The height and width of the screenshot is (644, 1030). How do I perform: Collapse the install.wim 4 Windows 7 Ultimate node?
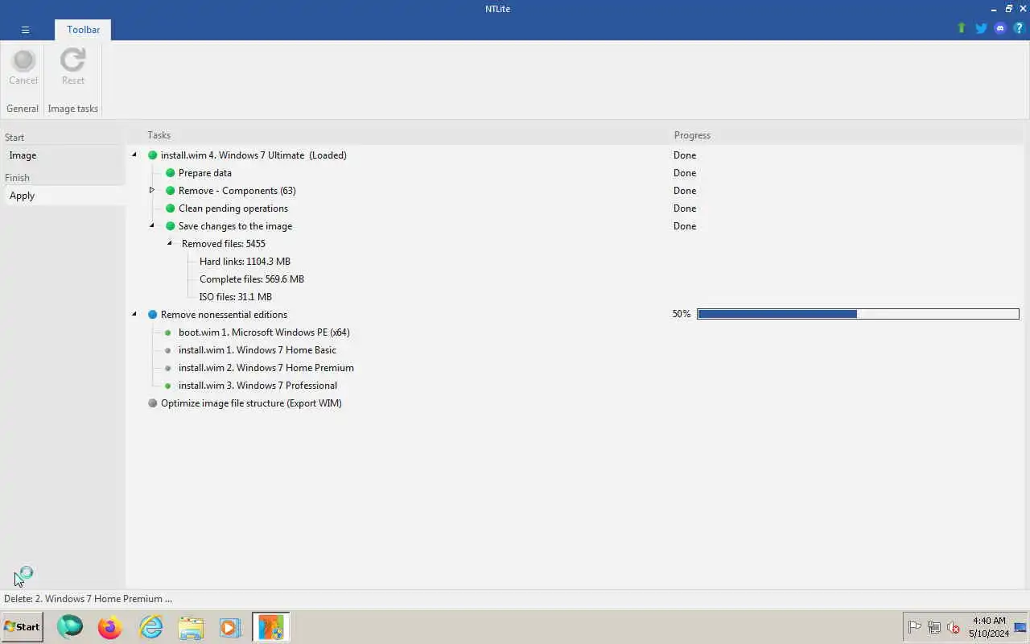pyautogui.click(x=134, y=155)
